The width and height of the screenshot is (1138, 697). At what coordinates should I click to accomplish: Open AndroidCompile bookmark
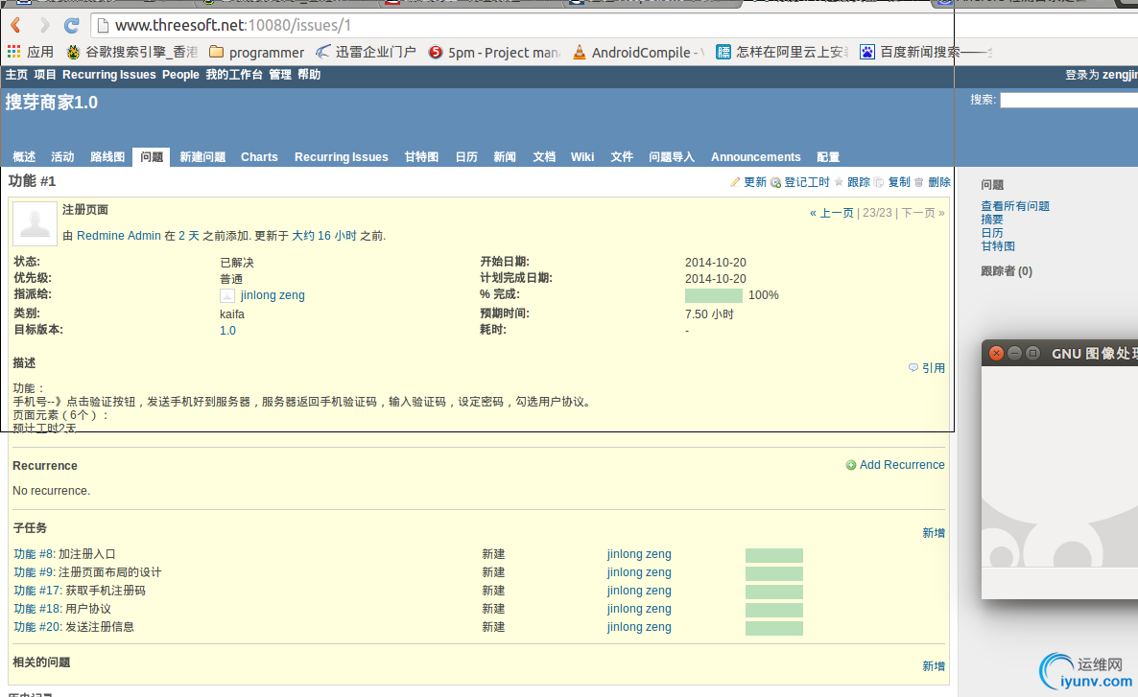tap(639, 52)
